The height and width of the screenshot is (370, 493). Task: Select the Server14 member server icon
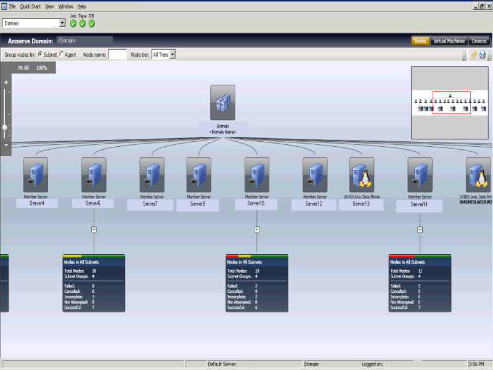click(420, 175)
